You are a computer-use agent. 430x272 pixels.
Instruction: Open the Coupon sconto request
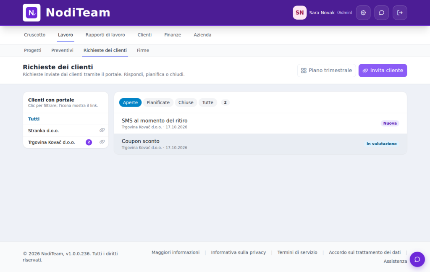coord(260,144)
